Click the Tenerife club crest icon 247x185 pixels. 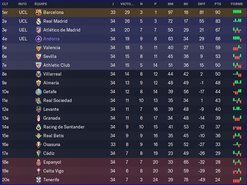tap(38, 180)
